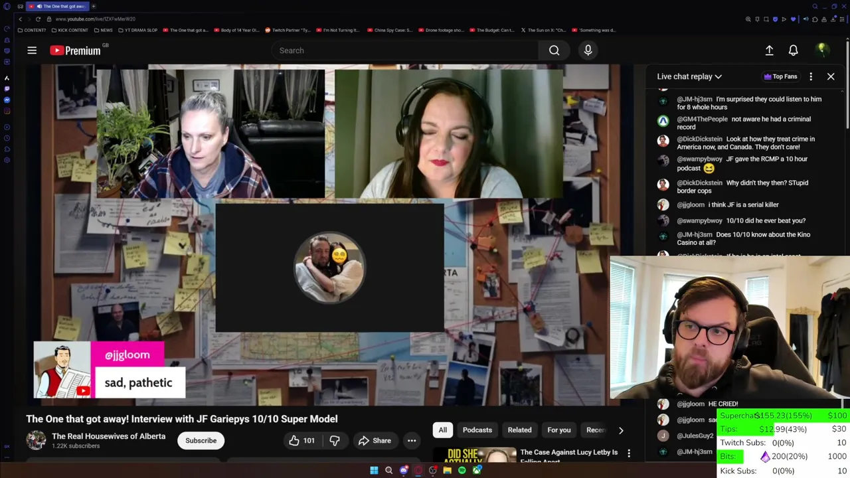Click the youtube.com address bar URL
Screen dimensions: 850x478
96,19
